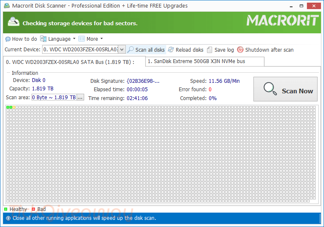The image size is (324, 227).
Task: Click the Completed value 0%
Action: tap(212, 98)
